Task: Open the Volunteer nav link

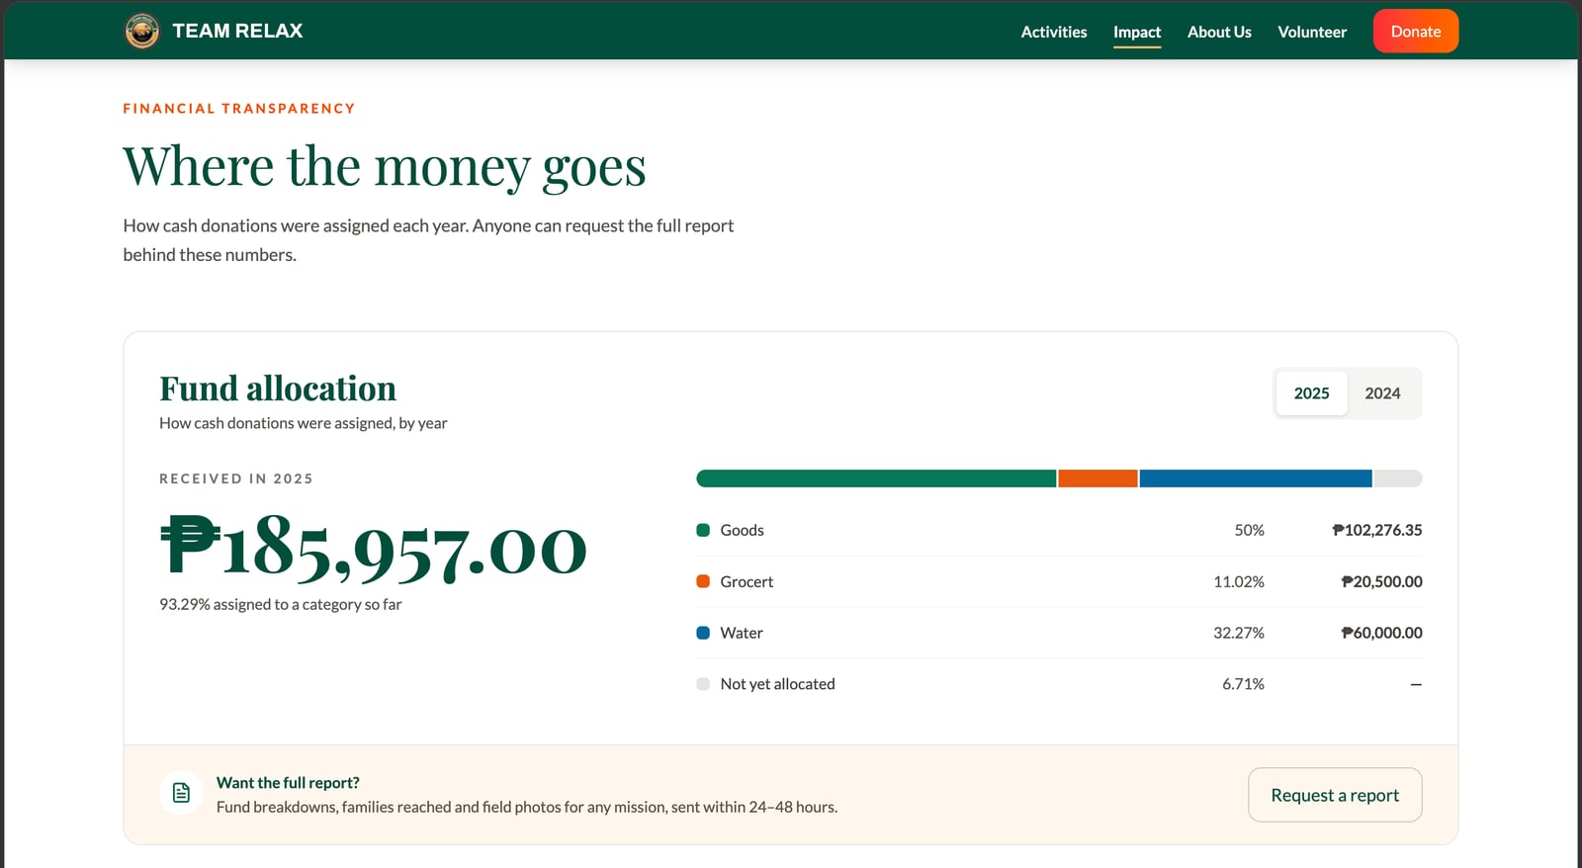Action: click(x=1312, y=32)
